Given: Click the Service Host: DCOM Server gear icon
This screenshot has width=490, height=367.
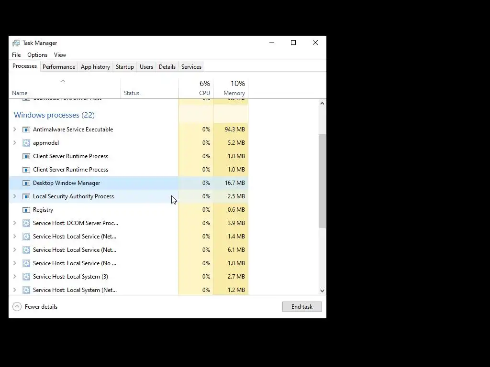Looking at the screenshot, I should pos(26,223).
